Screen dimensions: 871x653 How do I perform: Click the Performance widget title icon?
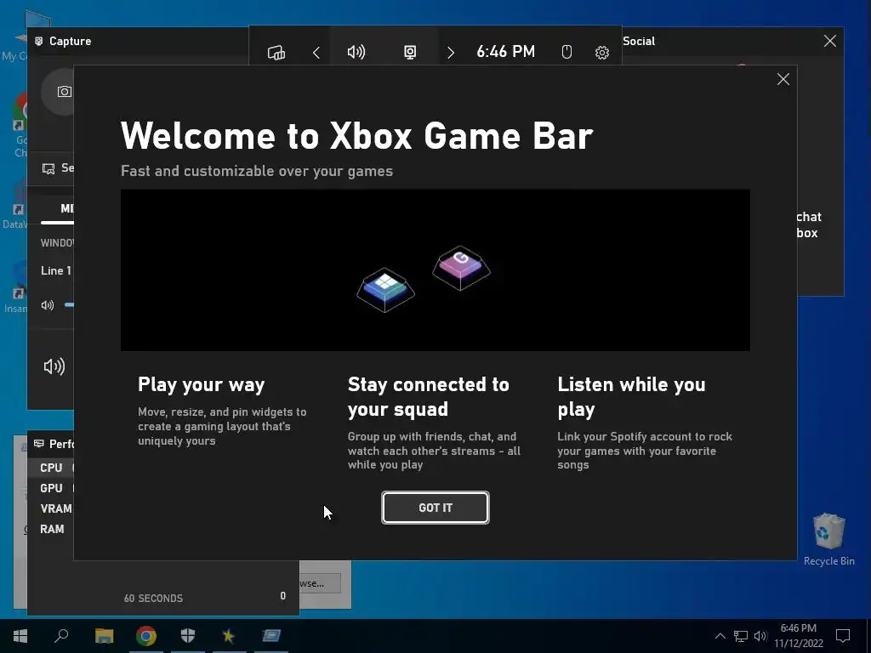(x=38, y=444)
